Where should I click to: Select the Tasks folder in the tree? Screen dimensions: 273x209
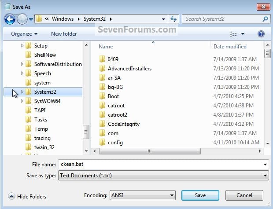(x=41, y=120)
